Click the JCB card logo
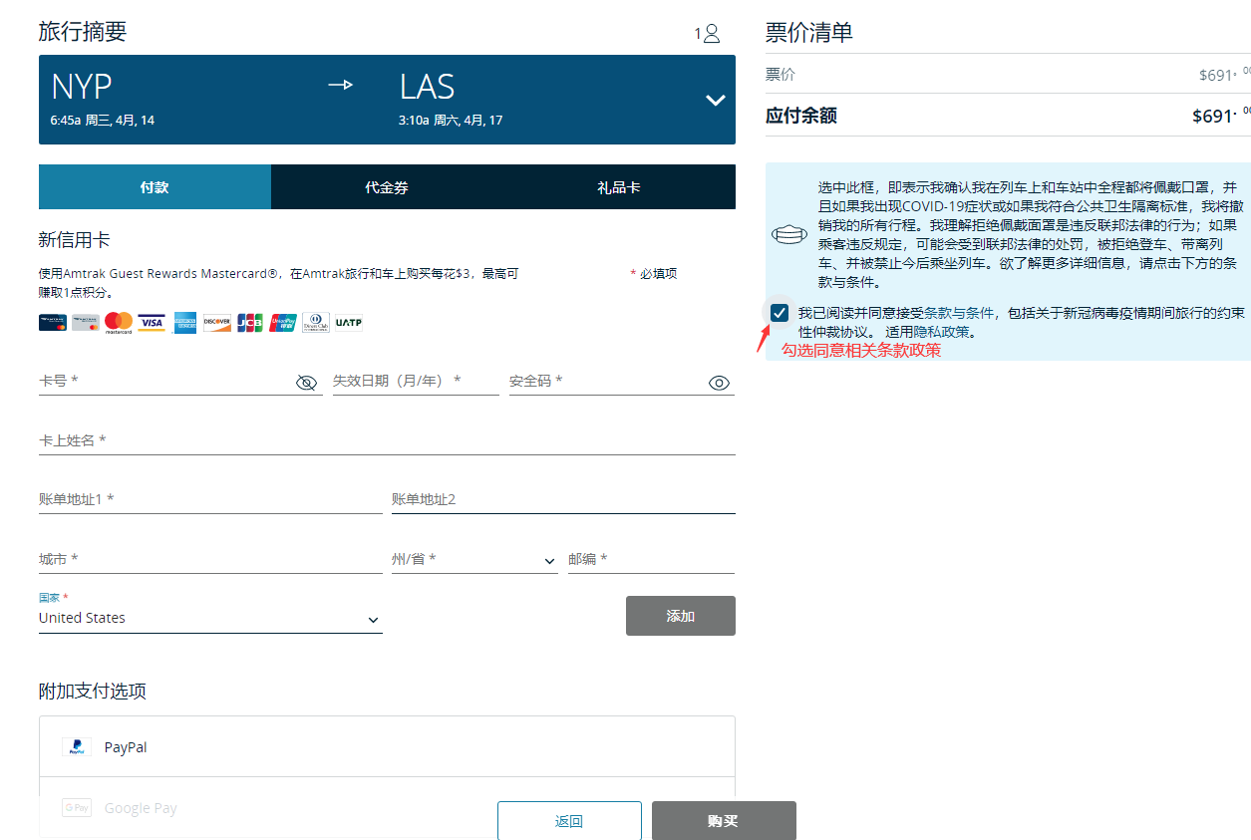The height and width of the screenshot is (840, 1251). 250,322
